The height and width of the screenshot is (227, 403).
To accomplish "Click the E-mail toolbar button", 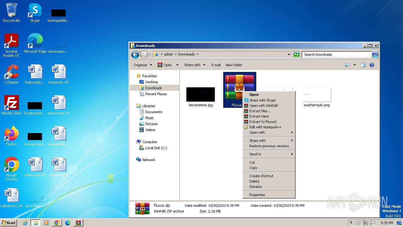I will tap(216, 65).
